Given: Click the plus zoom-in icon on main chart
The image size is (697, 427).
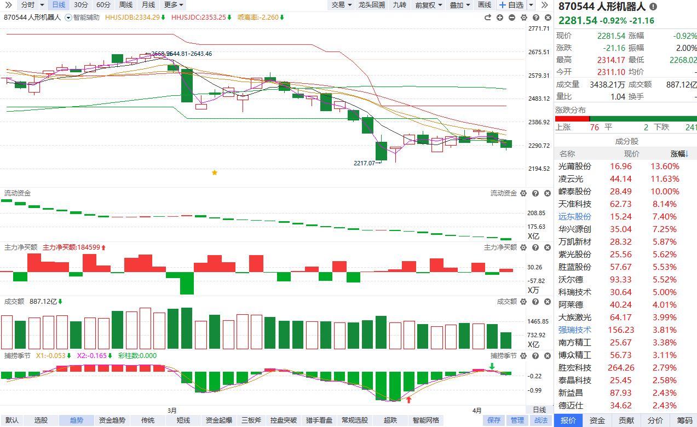Looking at the screenshot, I should (500, 18).
